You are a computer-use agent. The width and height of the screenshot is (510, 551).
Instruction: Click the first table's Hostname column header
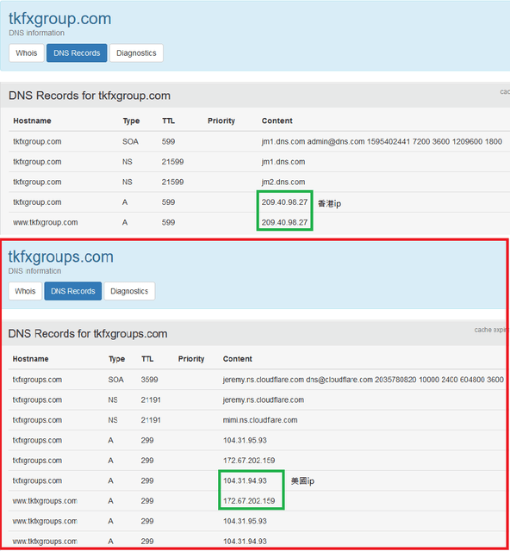(32, 121)
